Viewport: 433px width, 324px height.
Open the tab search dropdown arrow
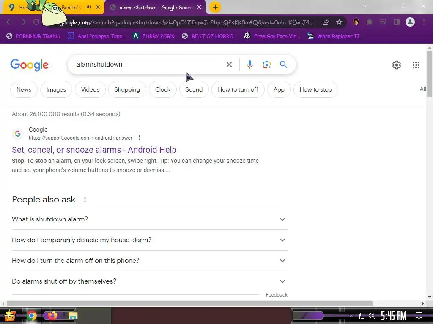pos(365,6)
